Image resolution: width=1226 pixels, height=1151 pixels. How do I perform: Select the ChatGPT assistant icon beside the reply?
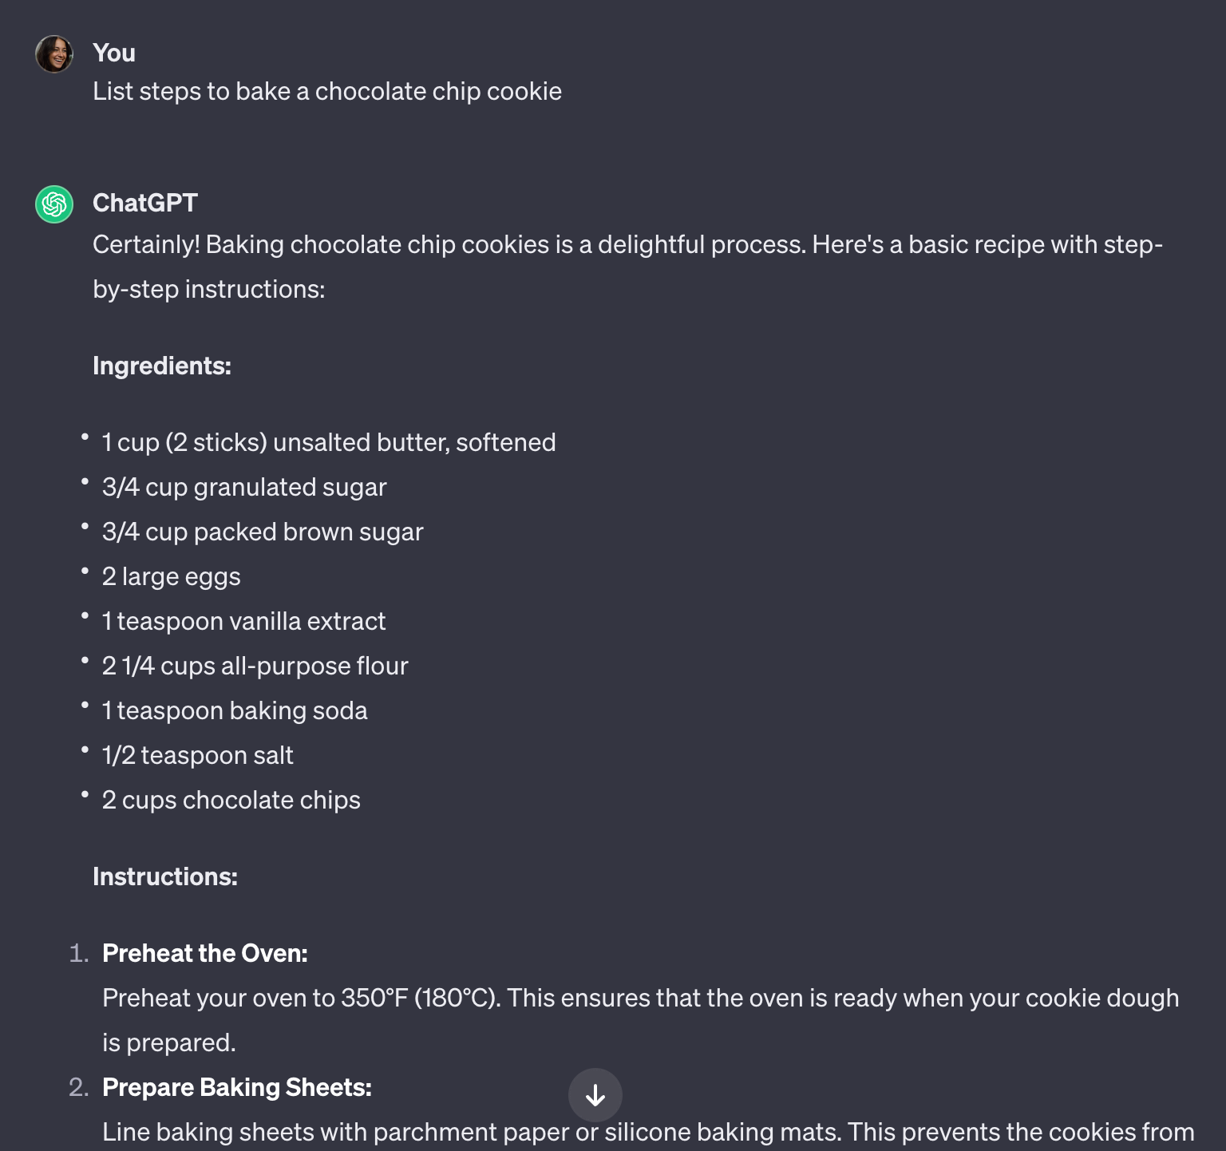(x=53, y=204)
